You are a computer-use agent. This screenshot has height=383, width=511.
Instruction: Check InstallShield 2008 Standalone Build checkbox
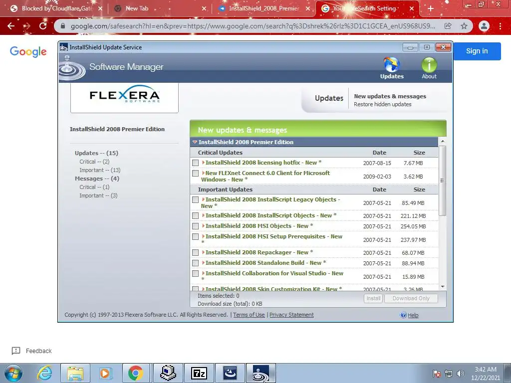[x=195, y=263]
